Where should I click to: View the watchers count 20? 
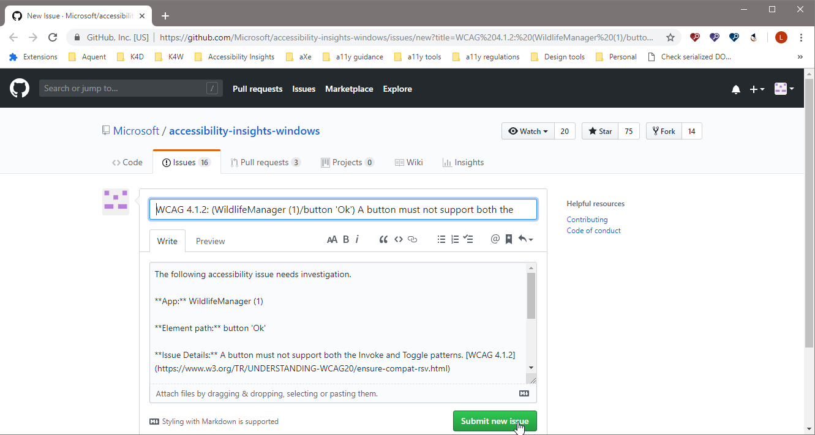565,131
